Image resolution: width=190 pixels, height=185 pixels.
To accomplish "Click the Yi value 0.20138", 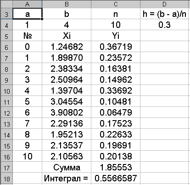I will coord(116,156).
